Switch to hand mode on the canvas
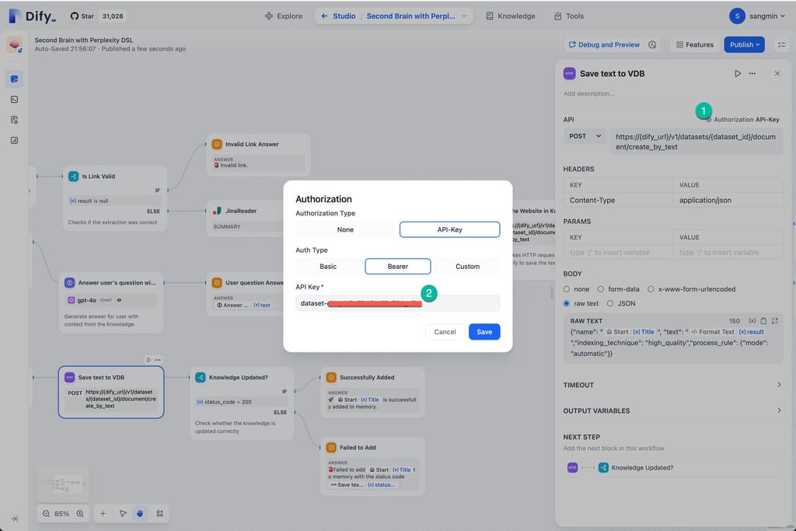796x531 pixels. pyautogui.click(x=140, y=514)
